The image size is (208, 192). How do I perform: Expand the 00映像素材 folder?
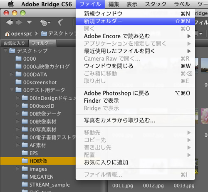[18, 121]
